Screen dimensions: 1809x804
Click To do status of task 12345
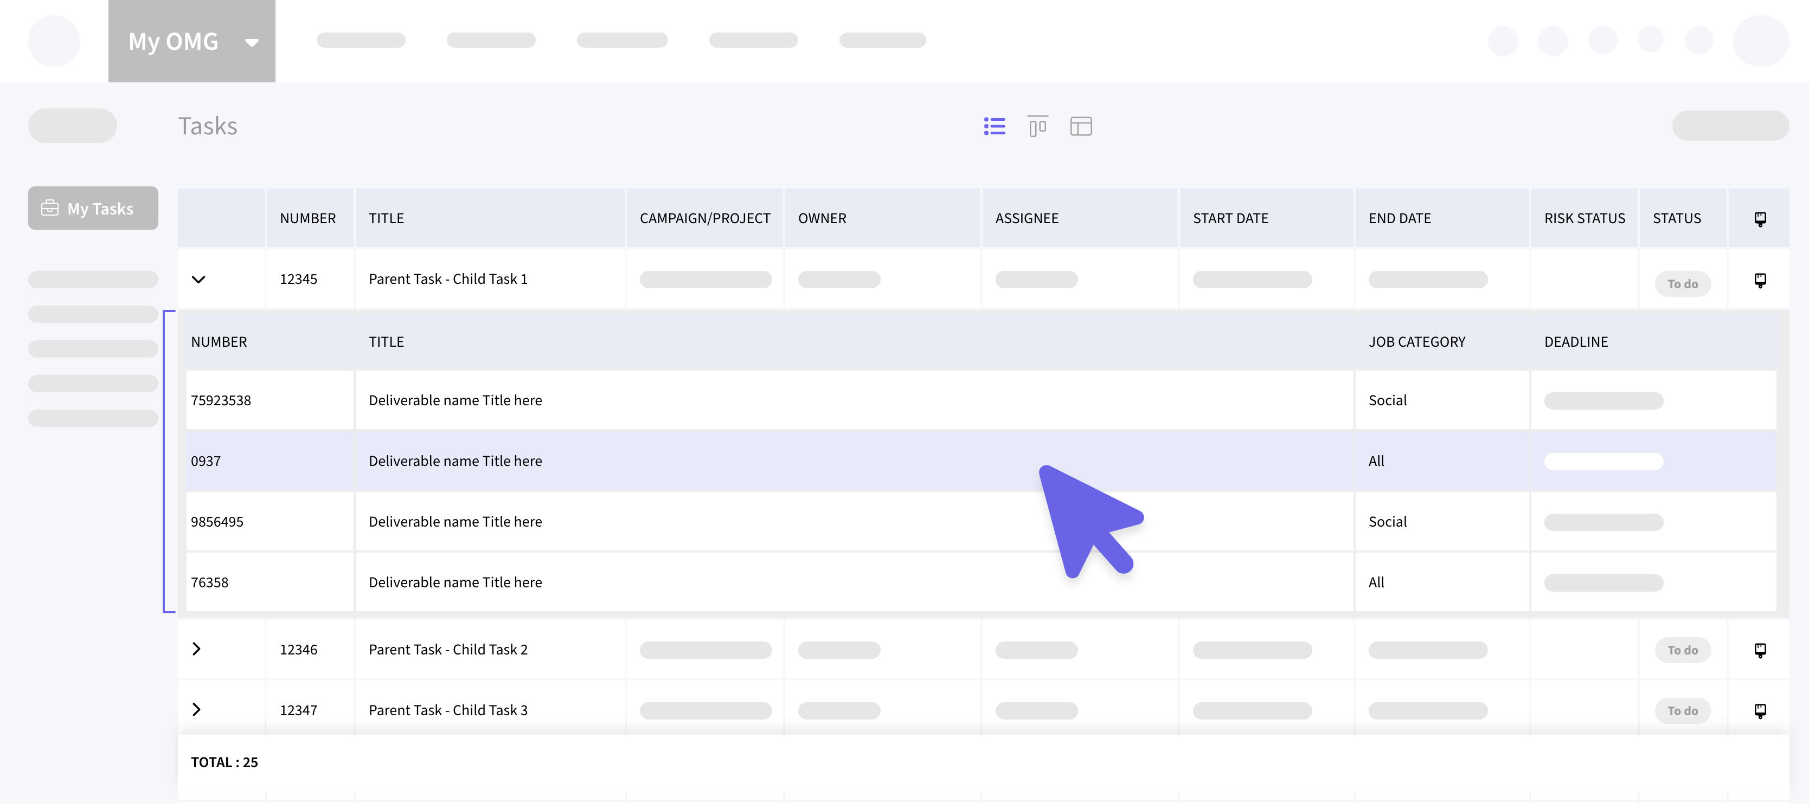click(1682, 284)
